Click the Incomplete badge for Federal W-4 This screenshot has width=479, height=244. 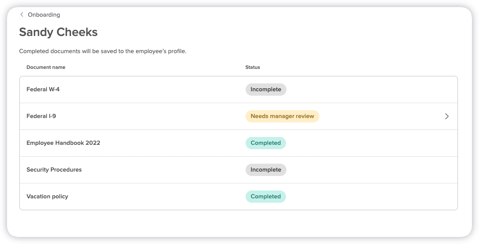(265, 90)
